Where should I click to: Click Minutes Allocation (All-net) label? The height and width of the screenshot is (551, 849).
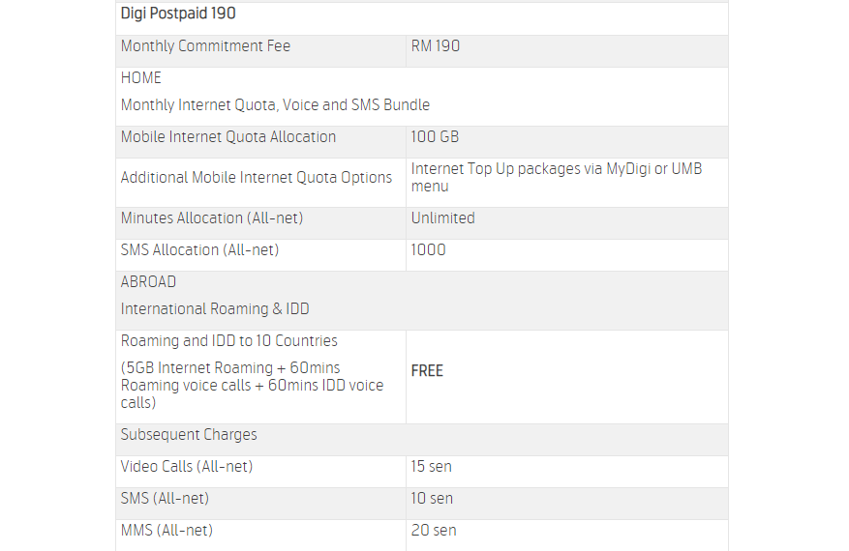tap(212, 218)
